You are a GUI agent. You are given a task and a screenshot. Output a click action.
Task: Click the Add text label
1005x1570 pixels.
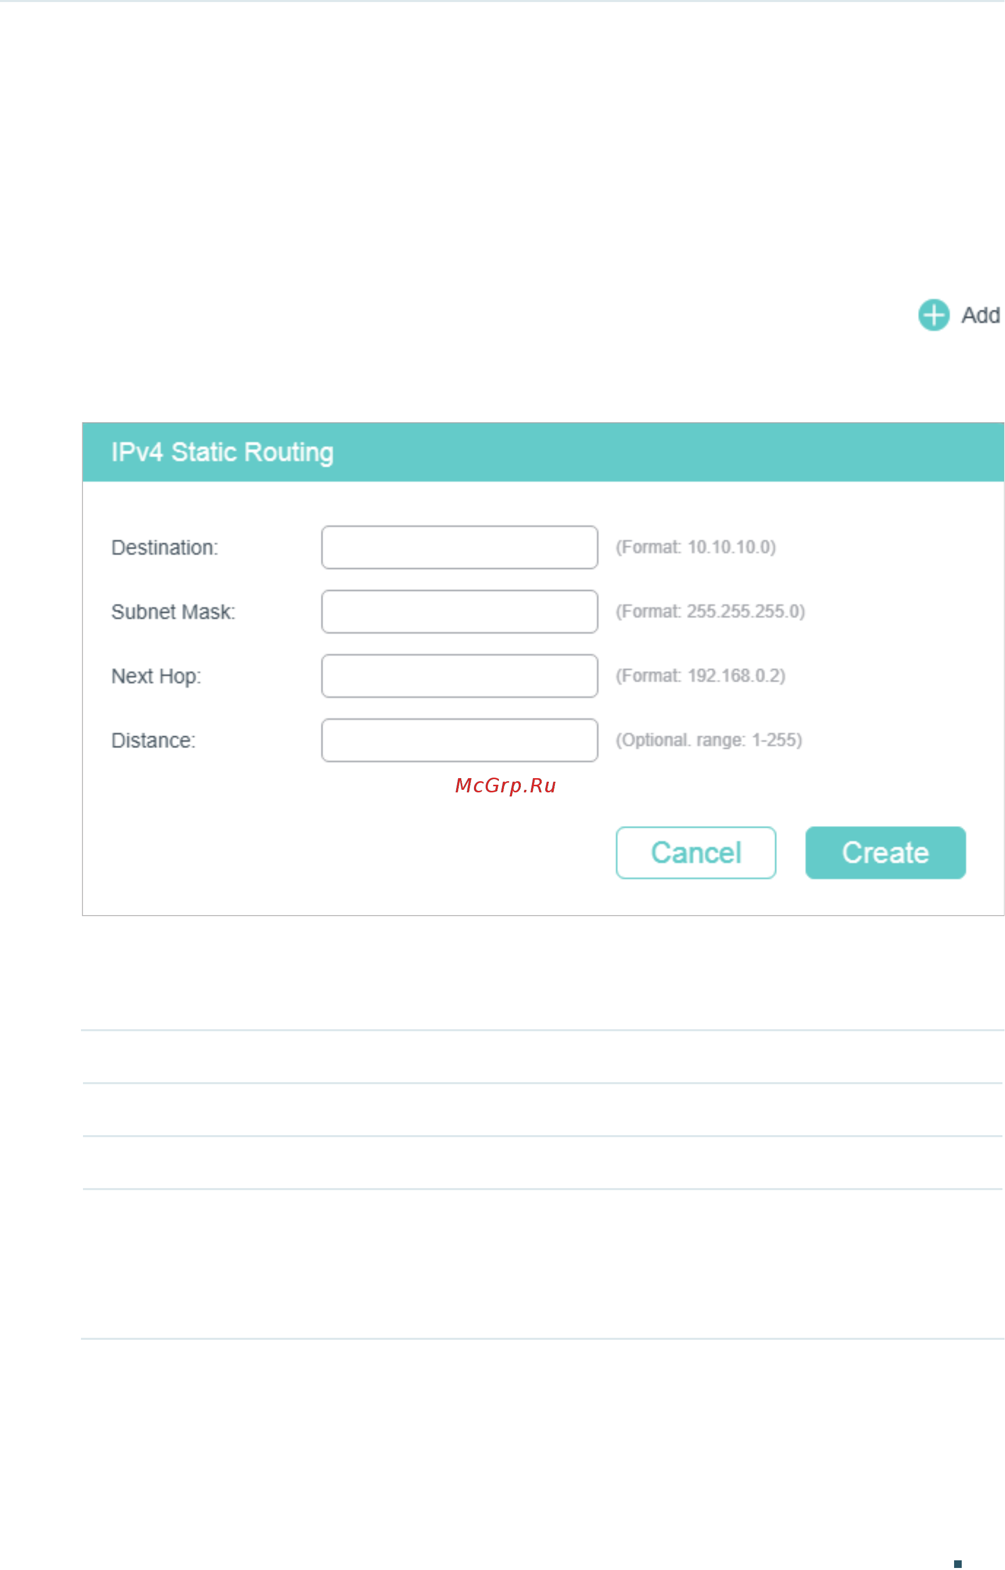pos(980,315)
